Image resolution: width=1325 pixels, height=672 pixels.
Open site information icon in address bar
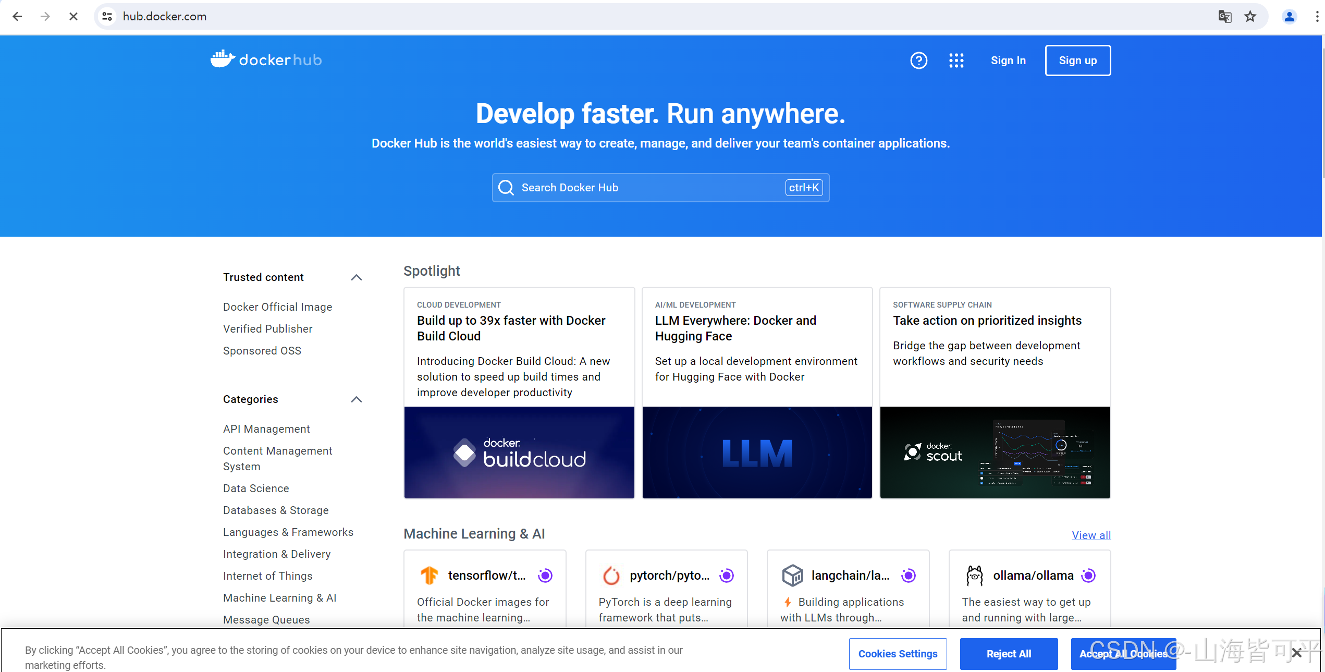[x=107, y=17]
